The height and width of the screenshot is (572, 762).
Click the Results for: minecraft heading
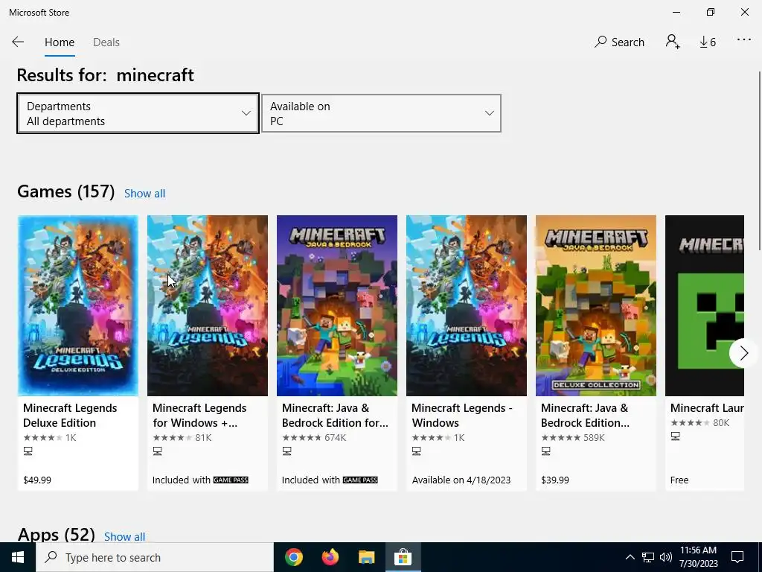(x=106, y=75)
